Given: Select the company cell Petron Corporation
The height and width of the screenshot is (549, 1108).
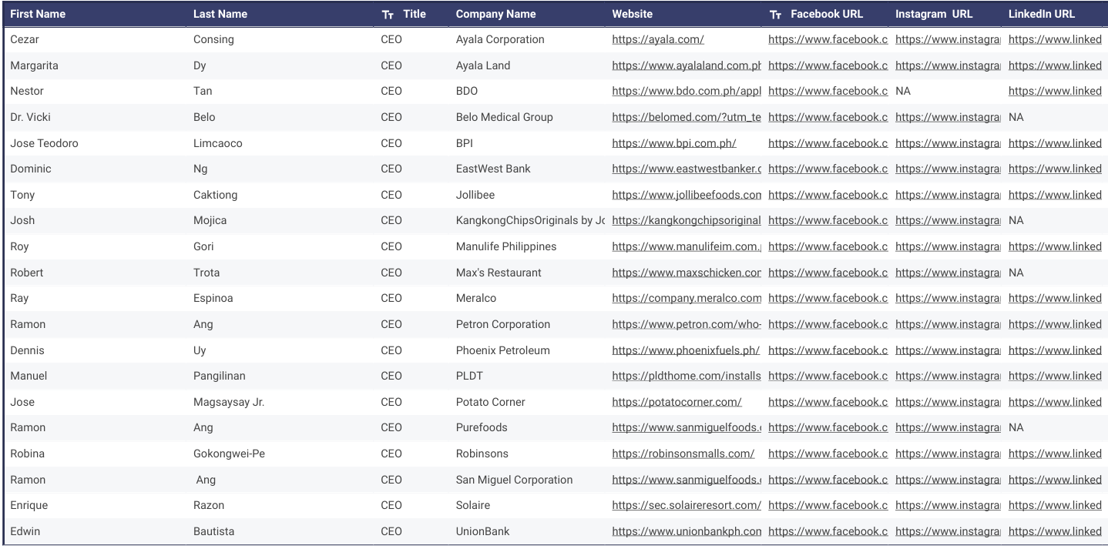Looking at the screenshot, I should tap(503, 324).
